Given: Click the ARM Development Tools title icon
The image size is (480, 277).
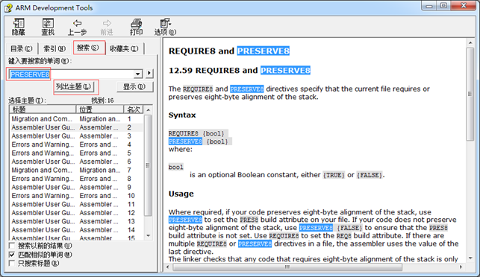Looking at the screenshot, I should coord(8,7).
